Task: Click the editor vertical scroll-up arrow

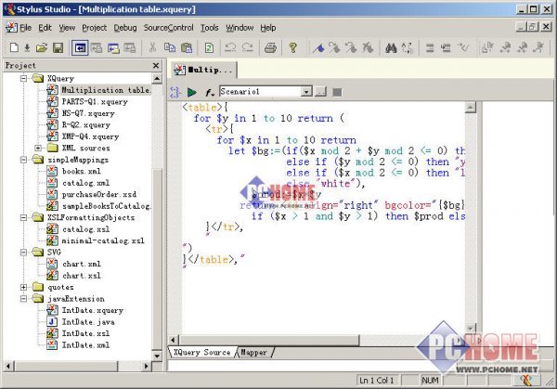Action: coord(470,107)
